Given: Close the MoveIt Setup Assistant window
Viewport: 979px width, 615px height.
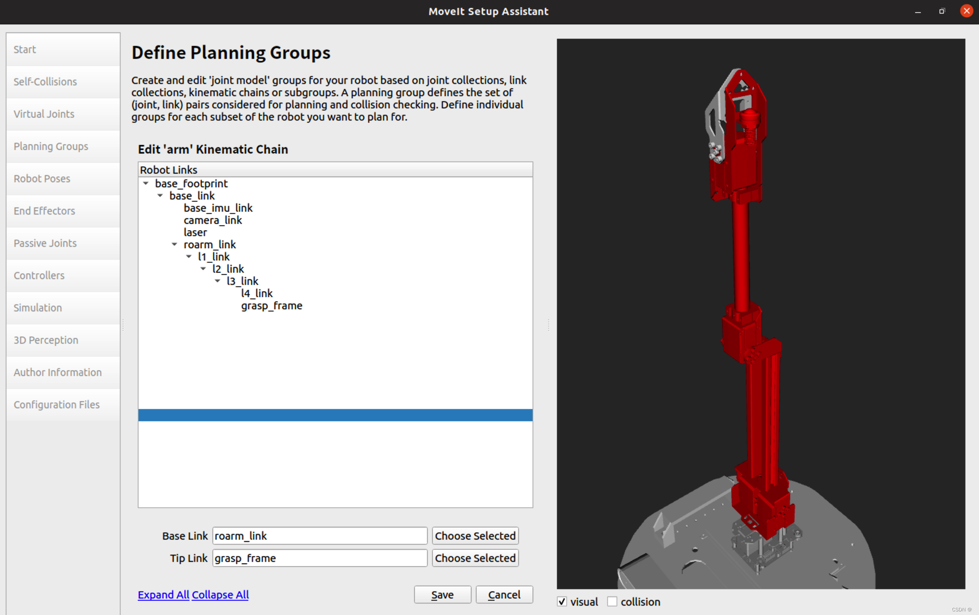Looking at the screenshot, I should (x=966, y=11).
